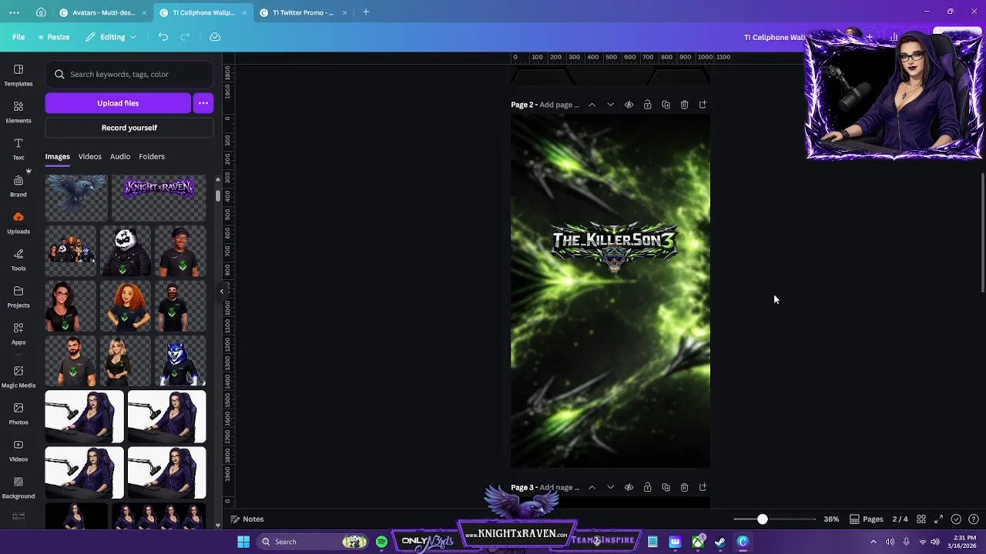986x554 pixels.
Task: Open the Magic Media sidebar panel
Action: pyautogui.click(x=18, y=376)
